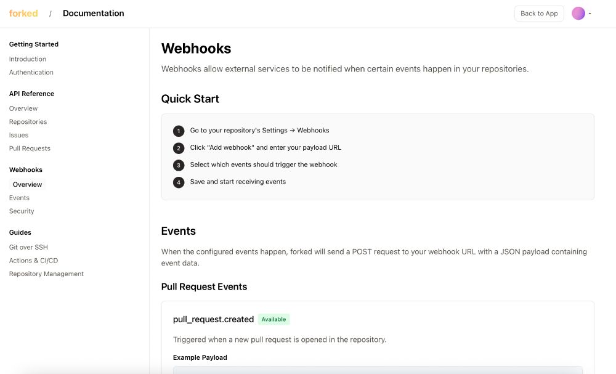Click step 2 number badge
616x374 pixels.
click(179, 148)
